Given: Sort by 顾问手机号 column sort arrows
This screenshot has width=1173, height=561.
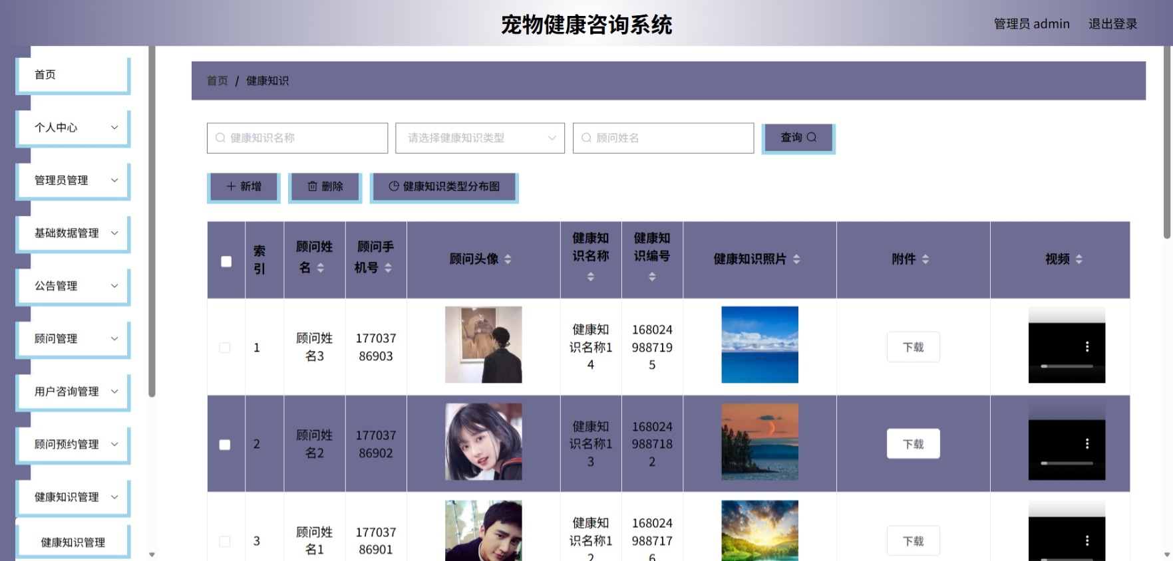Looking at the screenshot, I should 388,268.
